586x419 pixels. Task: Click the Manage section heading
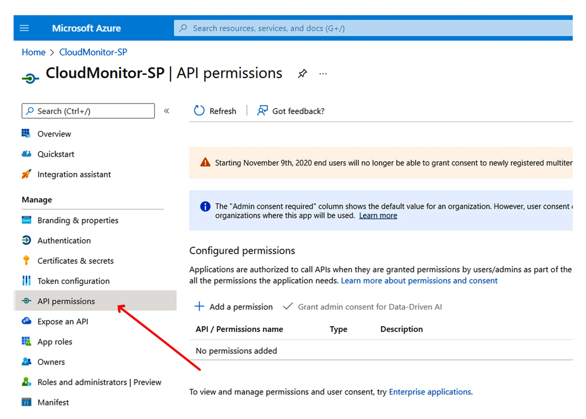coord(37,200)
